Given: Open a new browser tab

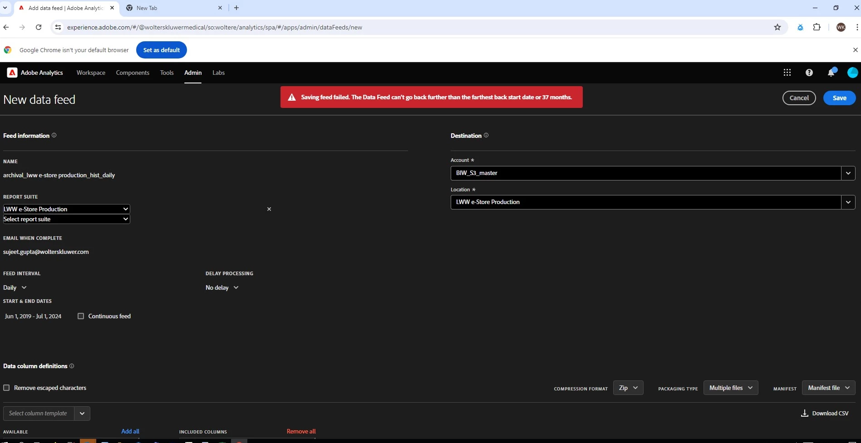Looking at the screenshot, I should (x=236, y=8).
